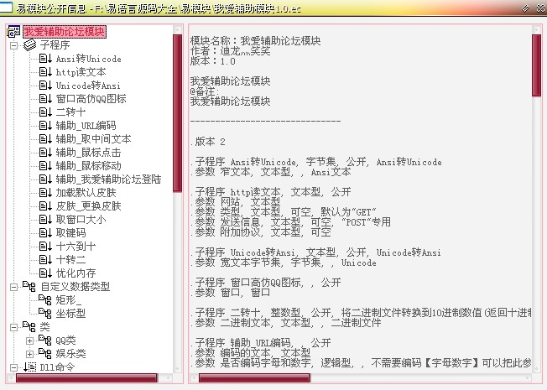Select 辅助_取中间文本 in the tree
Viewport: 547px width, 390px height.
[93, 139]
